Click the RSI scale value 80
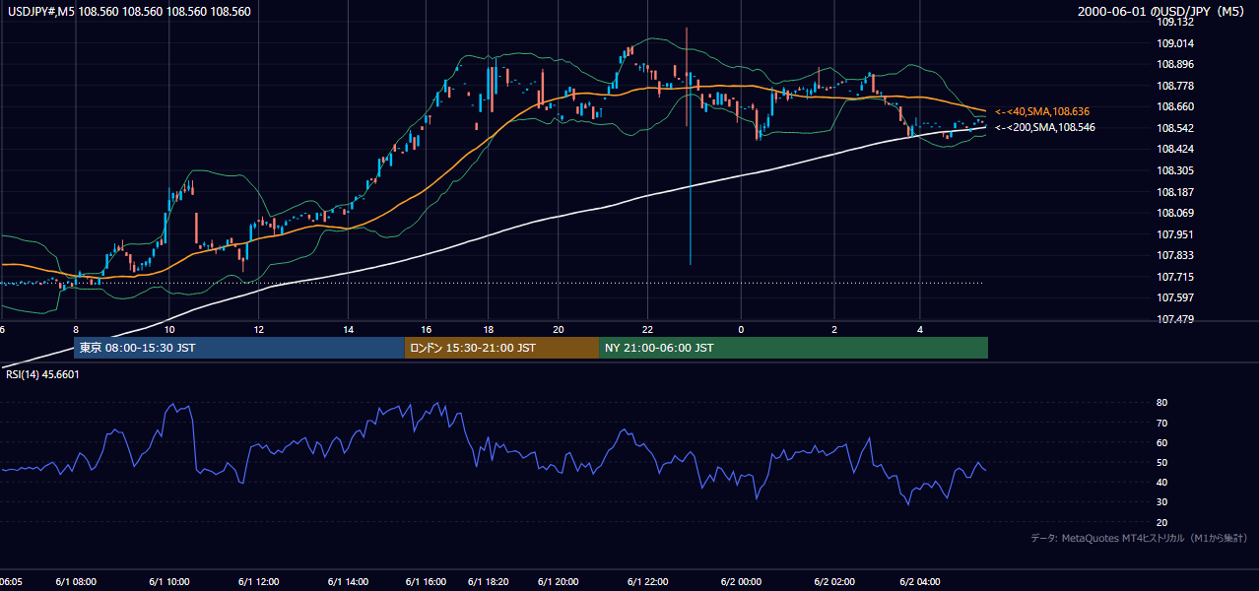 [x=1162, y=403]
